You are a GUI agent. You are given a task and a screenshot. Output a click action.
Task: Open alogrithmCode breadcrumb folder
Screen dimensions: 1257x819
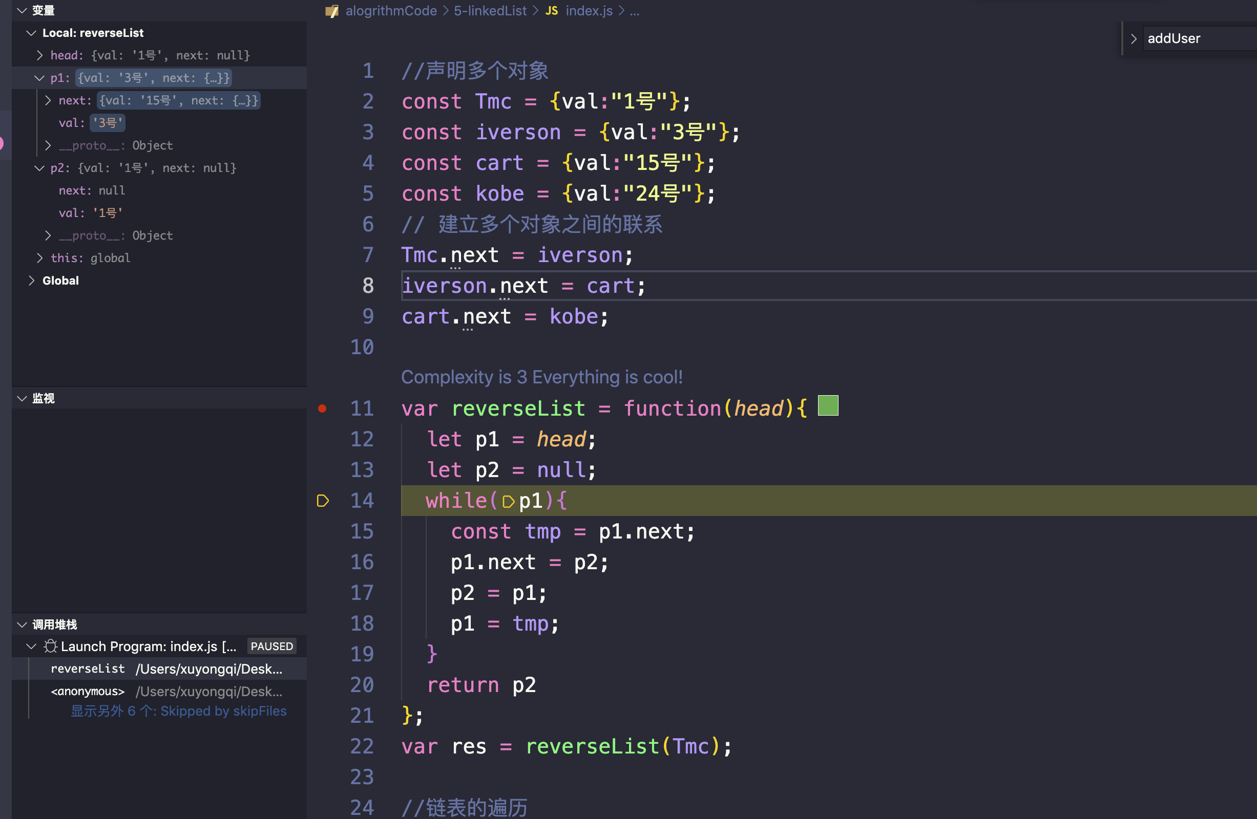pyautogui.click(x=391, y=11)
